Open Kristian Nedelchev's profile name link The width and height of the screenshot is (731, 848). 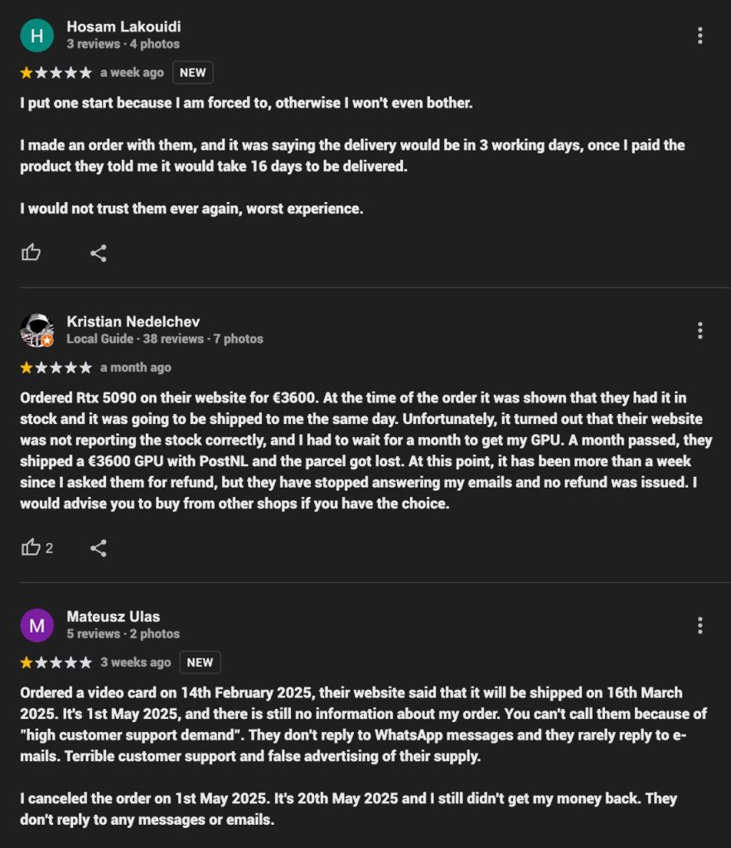(133, 321)
